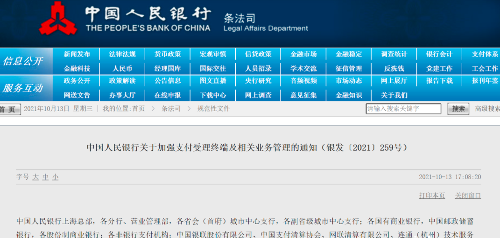This screenshot has width=500, height=238.
Task: Set font size to 中
Action: pyautogui.click(x=45, y=177)
